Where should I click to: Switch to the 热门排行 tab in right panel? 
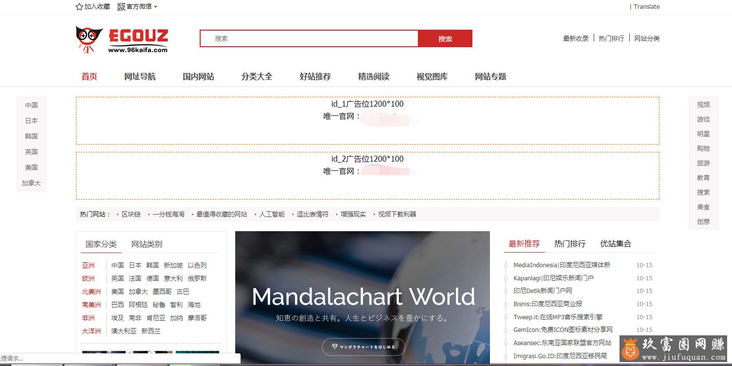pos(570,244)
